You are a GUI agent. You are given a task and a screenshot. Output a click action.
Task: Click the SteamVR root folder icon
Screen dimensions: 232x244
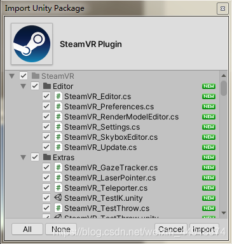click(x=36, y=76)
